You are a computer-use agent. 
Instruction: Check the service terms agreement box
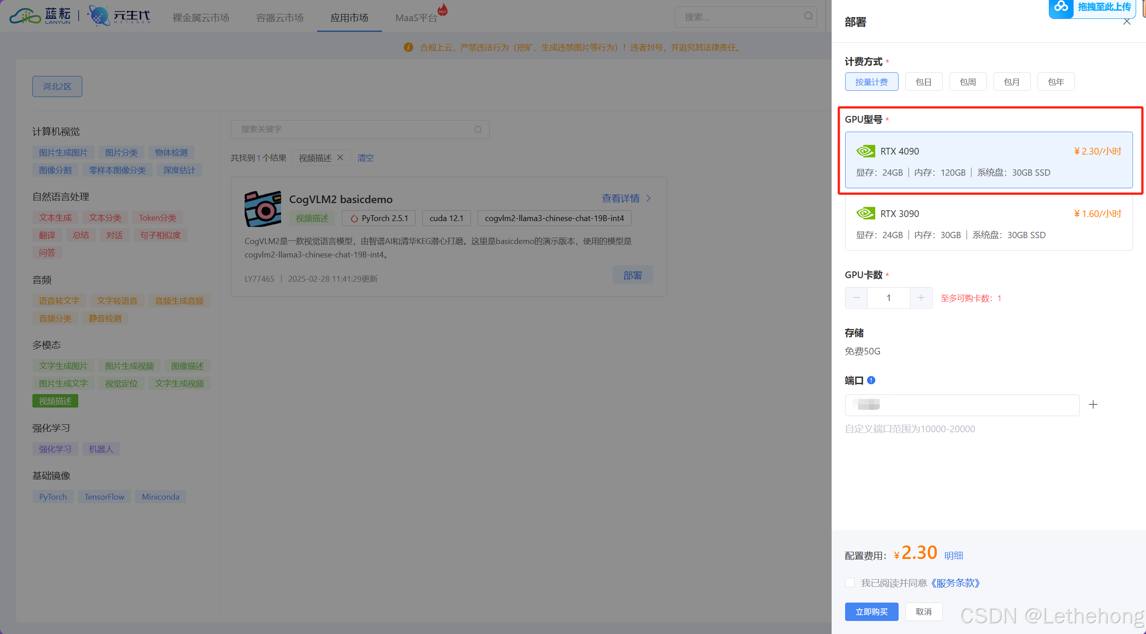850,583
